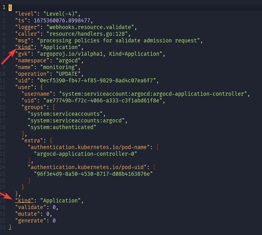Click the "namespace" key
This screenshot has width=262, height=235.
(x=32, y=60)
